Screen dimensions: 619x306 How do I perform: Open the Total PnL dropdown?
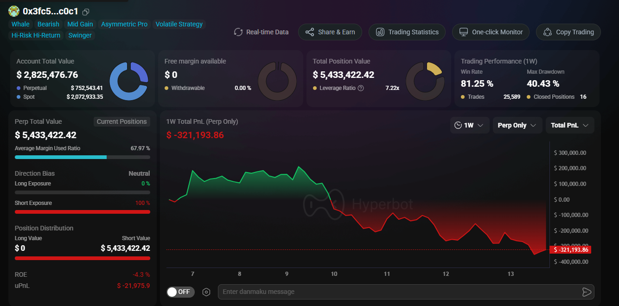569,125
